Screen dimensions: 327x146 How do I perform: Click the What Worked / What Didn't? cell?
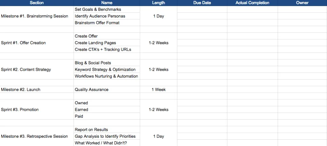click(101, 143)
